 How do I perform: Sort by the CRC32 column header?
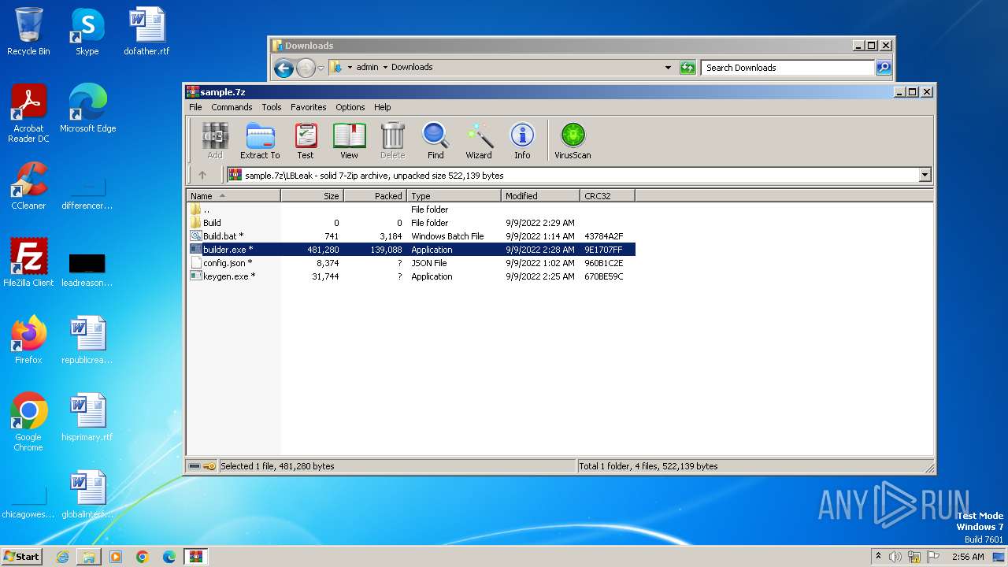click(x=608, y=195)
